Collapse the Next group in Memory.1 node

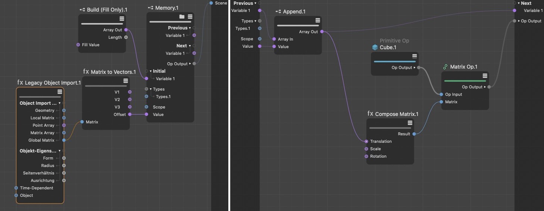(190, 46)
